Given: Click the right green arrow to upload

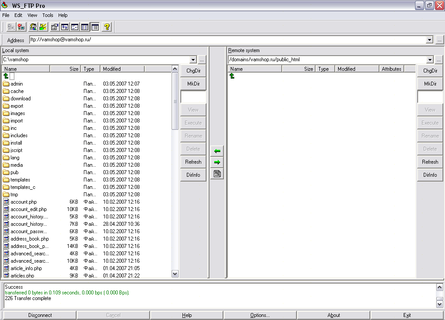Looking at the screenshot, I should 217,162.
